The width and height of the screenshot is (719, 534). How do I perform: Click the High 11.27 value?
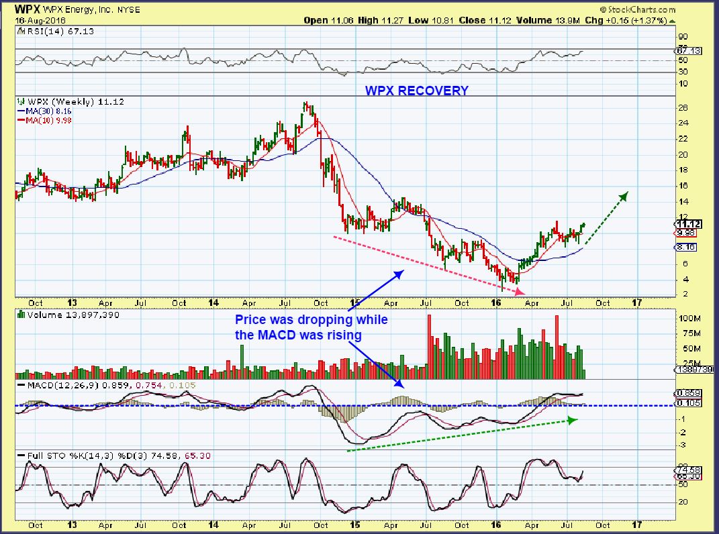point(381,20)
